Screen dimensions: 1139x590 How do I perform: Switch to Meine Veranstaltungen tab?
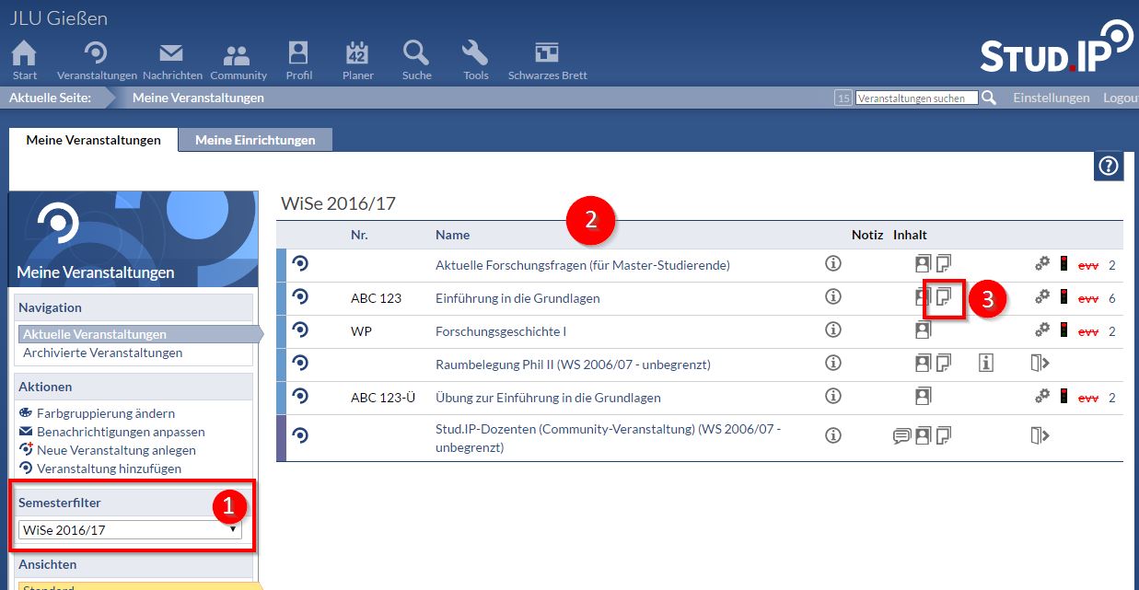pos(93,140)
